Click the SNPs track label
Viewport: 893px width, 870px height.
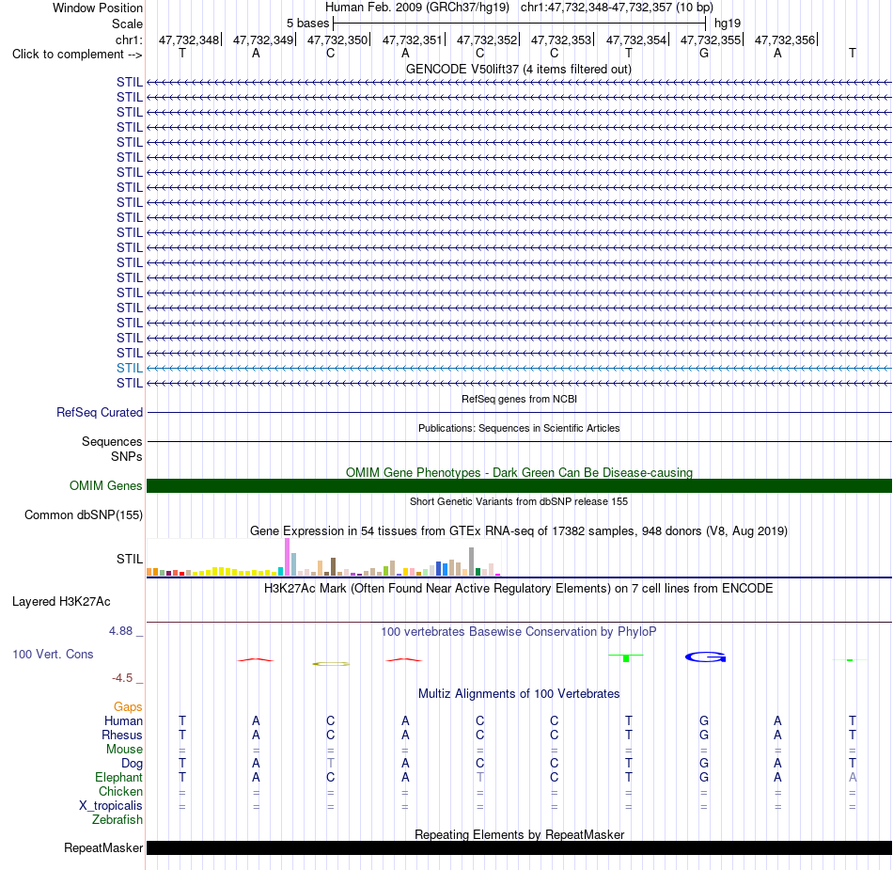click(x=127, y=456)
